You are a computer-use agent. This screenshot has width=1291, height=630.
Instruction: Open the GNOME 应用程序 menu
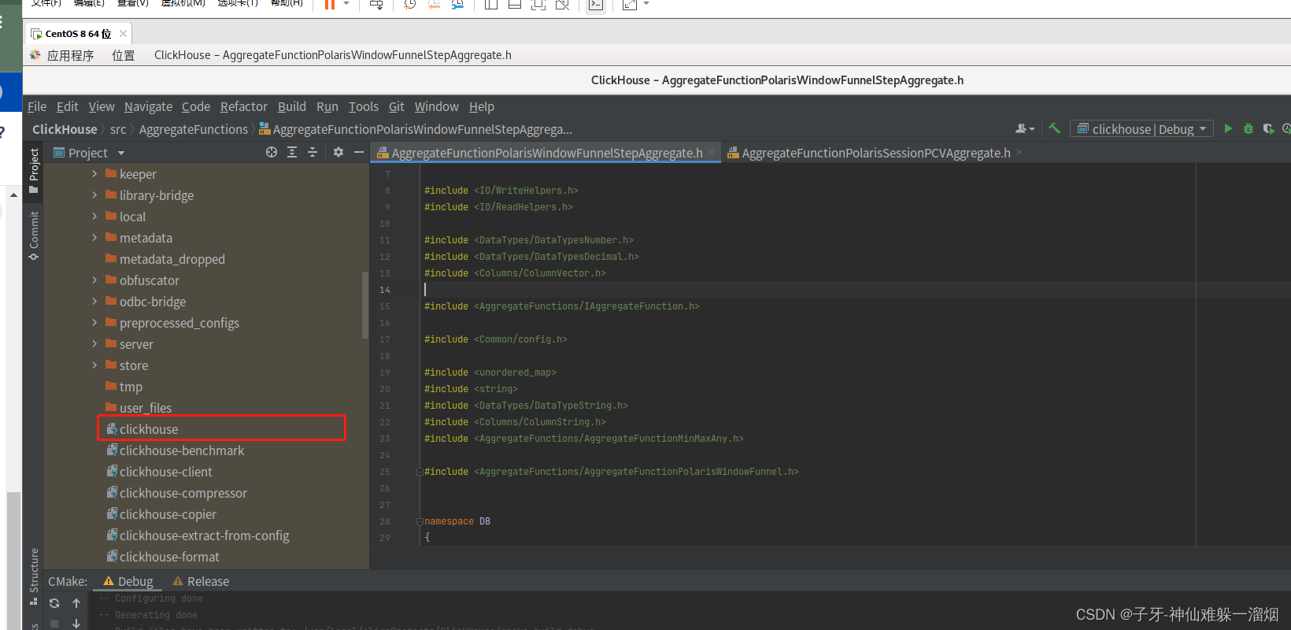70,55
